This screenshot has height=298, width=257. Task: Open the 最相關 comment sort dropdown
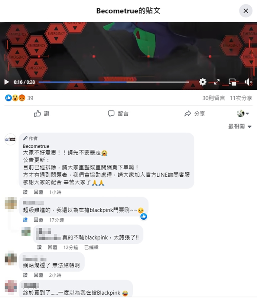pyautogui.click(x=240, y=127)
